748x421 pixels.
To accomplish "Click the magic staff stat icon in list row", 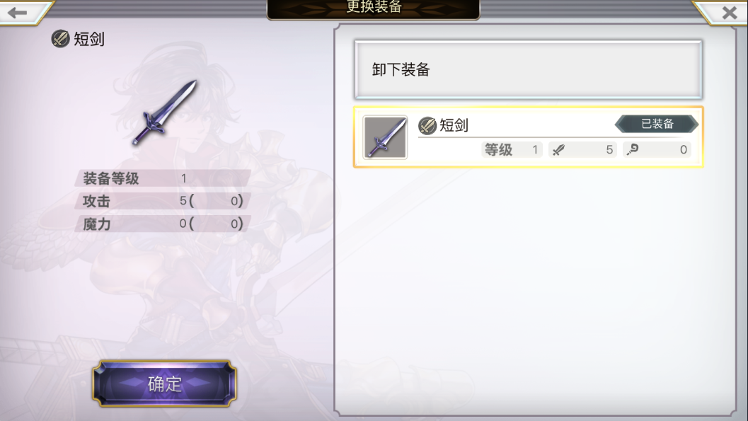I will 633,150.
